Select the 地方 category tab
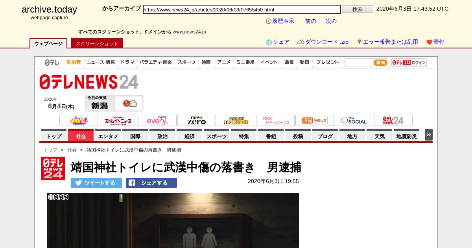Screen dimensions: 472x248 tap(352, 135)
